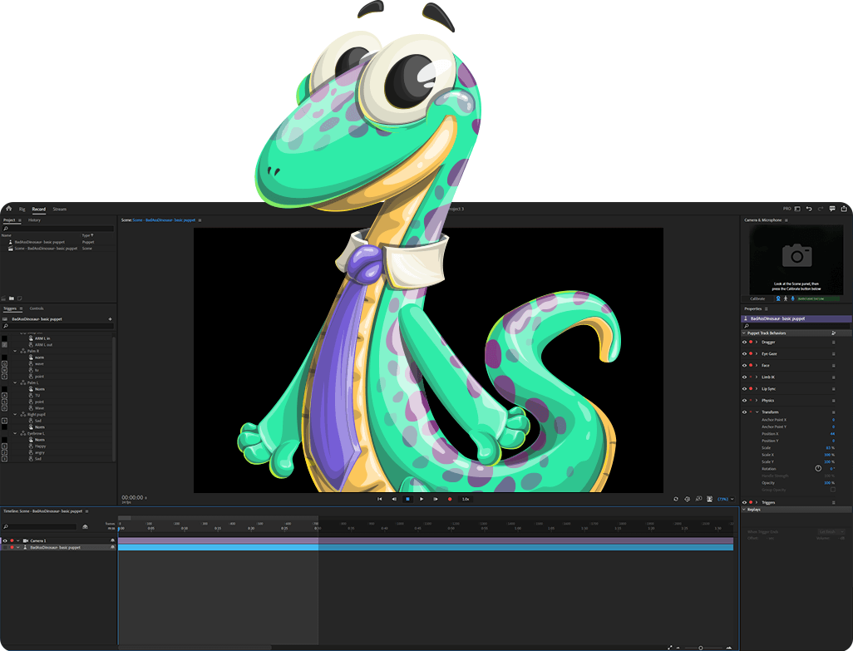Scrub the Position X value in Transform
853x651 pixels.
click(x=833, y=434)
